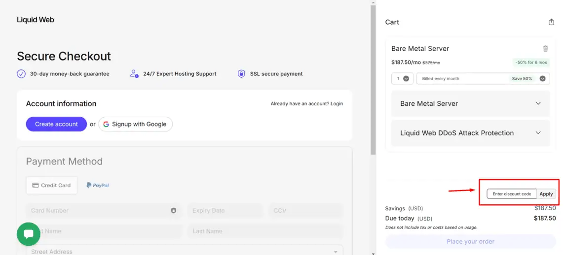Click the Due today amount $187.50

click(x=545, y=218)
